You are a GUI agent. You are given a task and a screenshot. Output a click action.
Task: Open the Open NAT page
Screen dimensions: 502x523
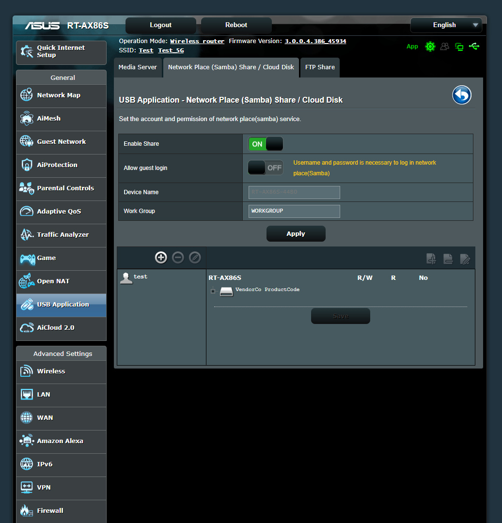pos(61,282)
